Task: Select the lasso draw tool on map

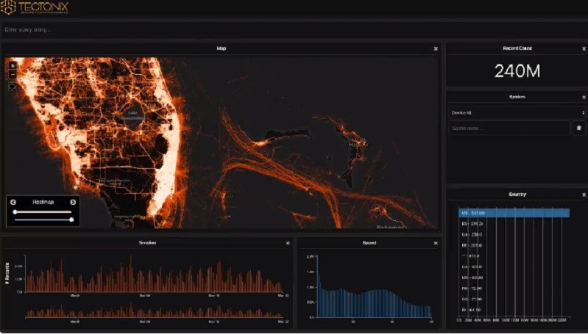Action: point(13,87)
